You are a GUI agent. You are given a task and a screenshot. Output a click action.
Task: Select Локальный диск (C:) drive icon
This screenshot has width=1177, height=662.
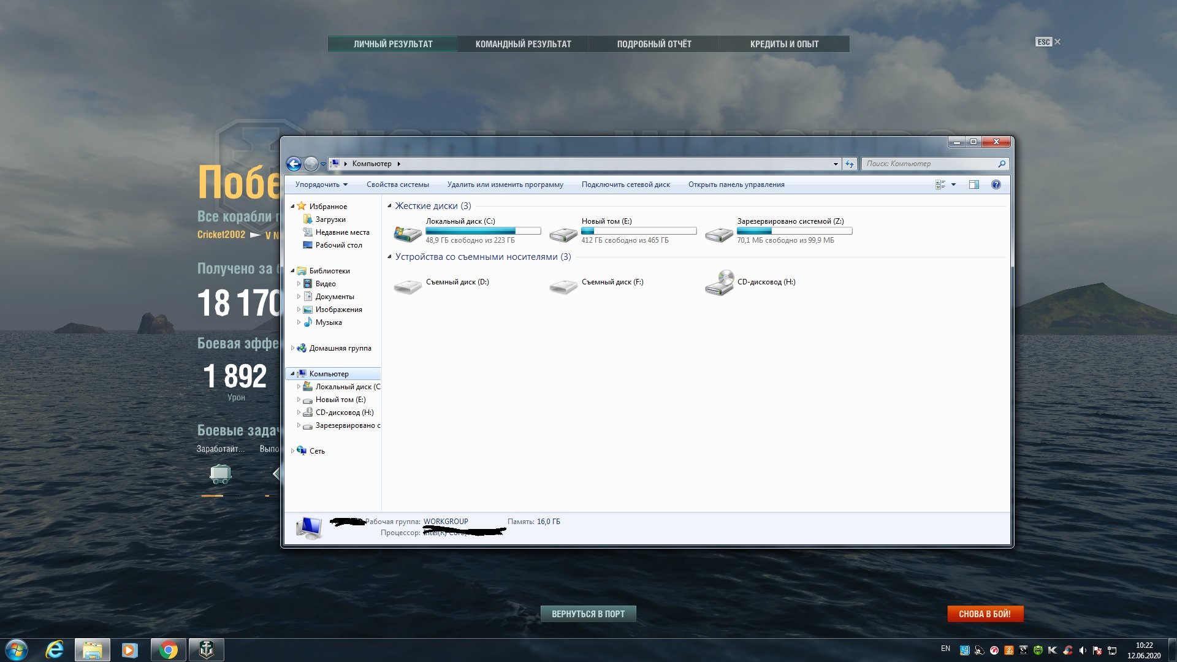coord(408,233)
